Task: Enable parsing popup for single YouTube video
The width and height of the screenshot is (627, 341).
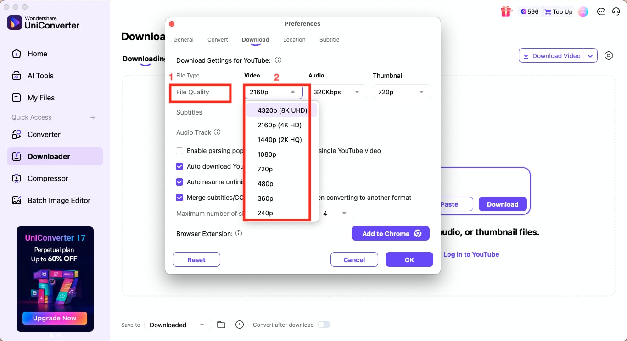Action: tap(179, 151)
